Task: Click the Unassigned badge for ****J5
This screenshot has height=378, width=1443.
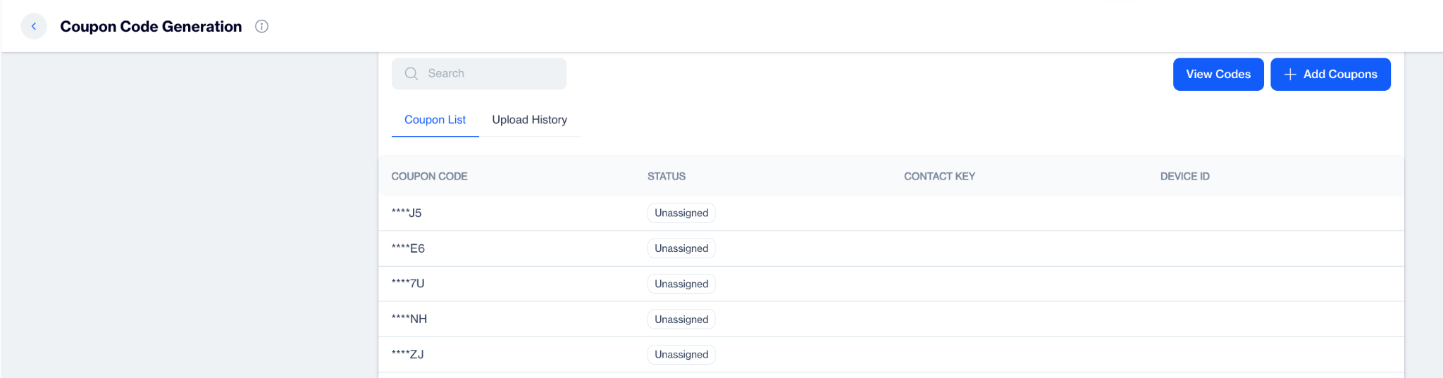Action: (681, 213)
